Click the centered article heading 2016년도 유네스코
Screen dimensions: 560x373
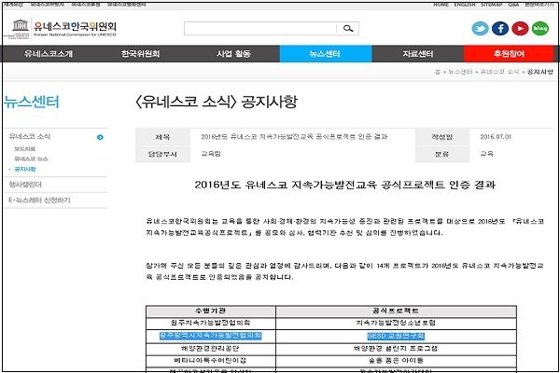pyautogui.click(x=345, y=185)
